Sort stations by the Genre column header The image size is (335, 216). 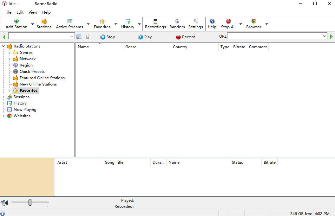tap(147, 47)
